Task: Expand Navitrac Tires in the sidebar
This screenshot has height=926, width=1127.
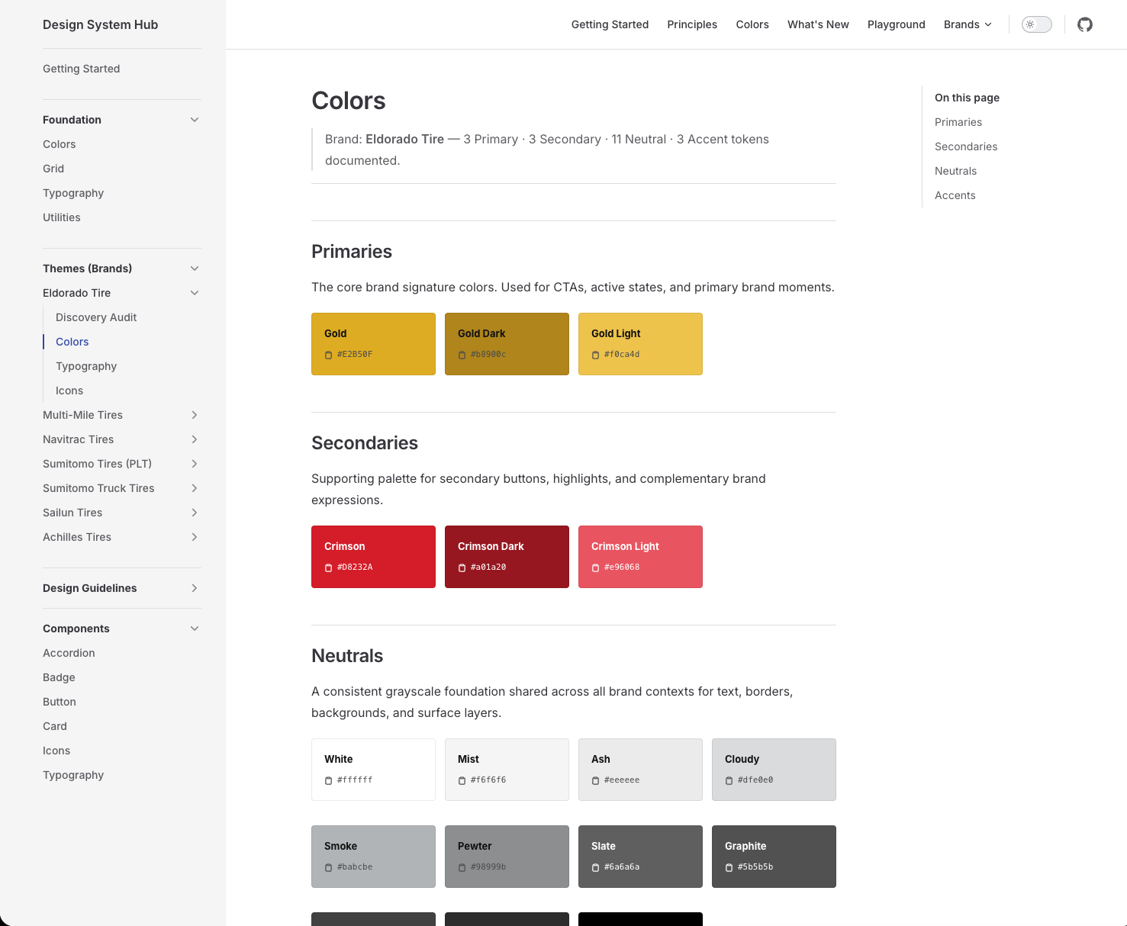Action: [195, 439]
